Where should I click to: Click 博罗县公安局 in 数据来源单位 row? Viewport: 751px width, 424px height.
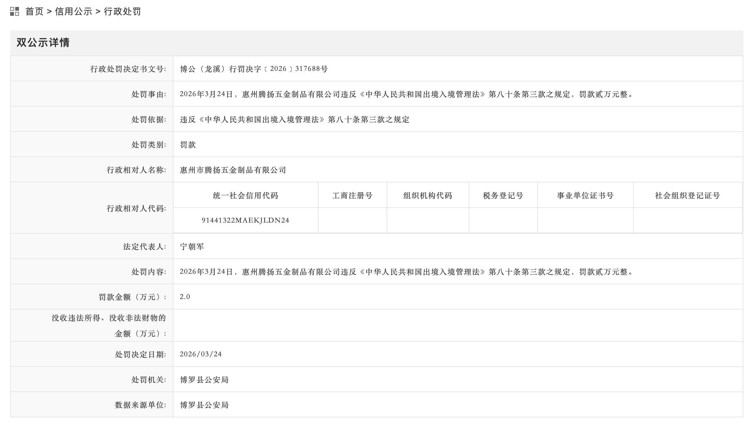tap(204, 405)
